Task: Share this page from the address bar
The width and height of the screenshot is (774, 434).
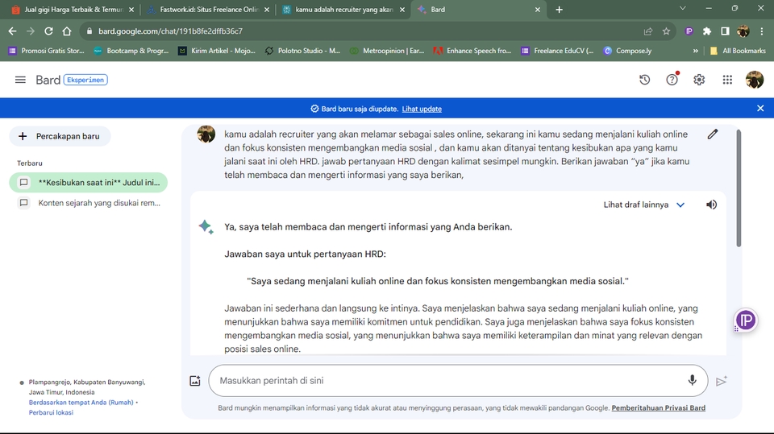Action: pos(648,31)
